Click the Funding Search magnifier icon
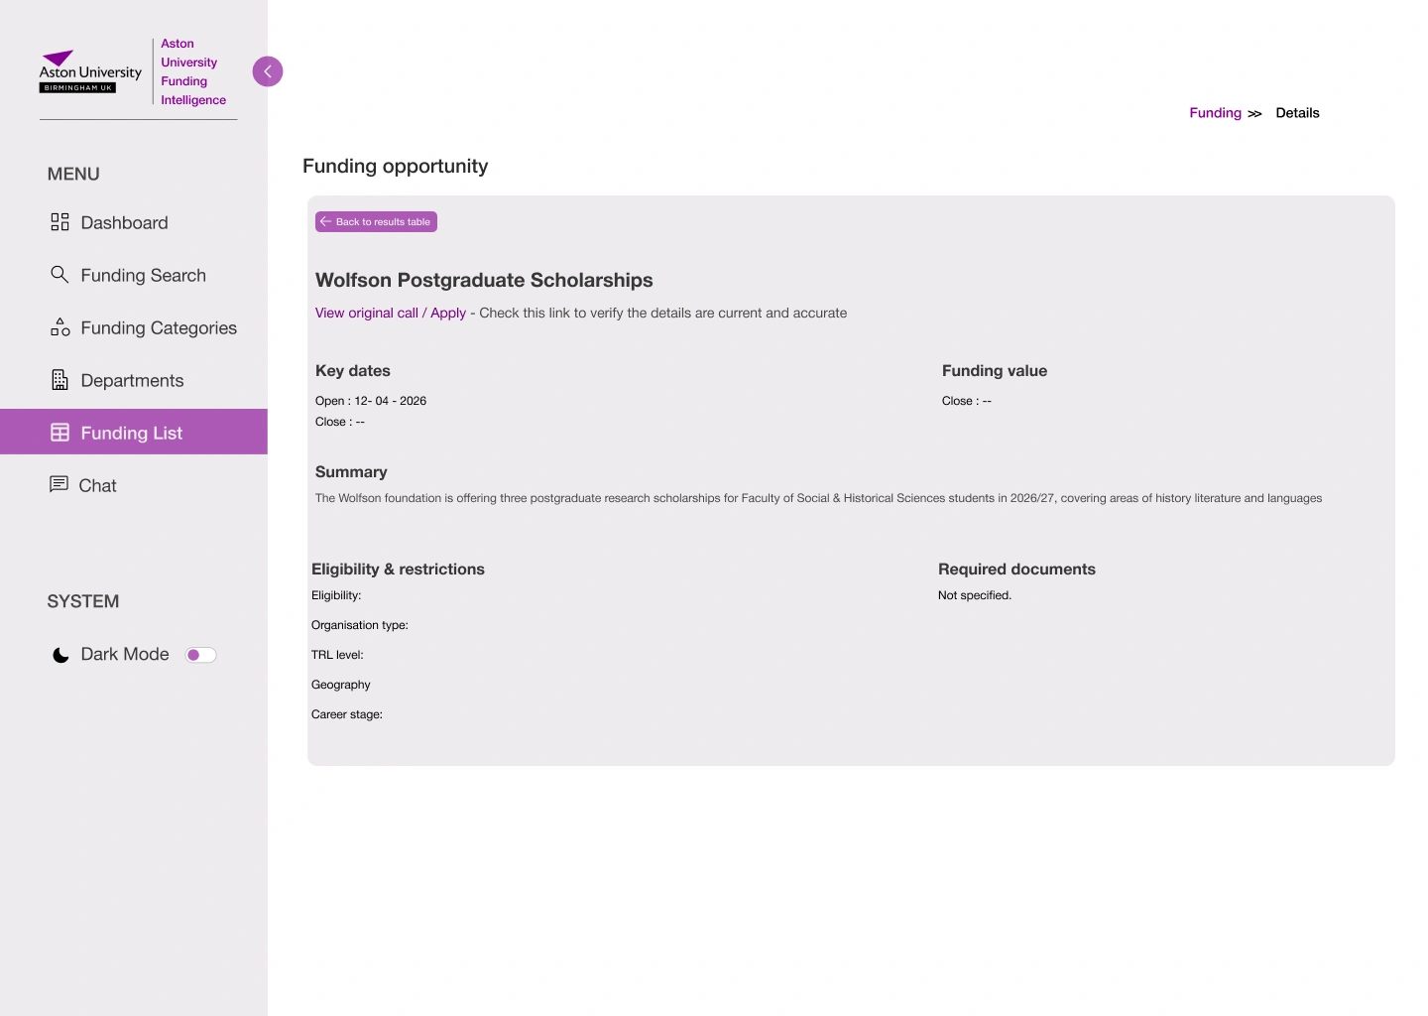 59,275
